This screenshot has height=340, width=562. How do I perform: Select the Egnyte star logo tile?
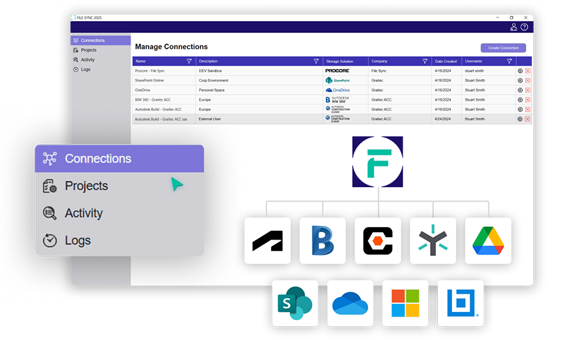point(433,241)
